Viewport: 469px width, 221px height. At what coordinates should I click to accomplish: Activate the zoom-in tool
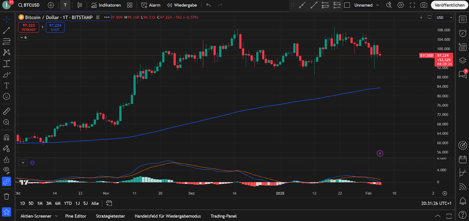point(6,122)
